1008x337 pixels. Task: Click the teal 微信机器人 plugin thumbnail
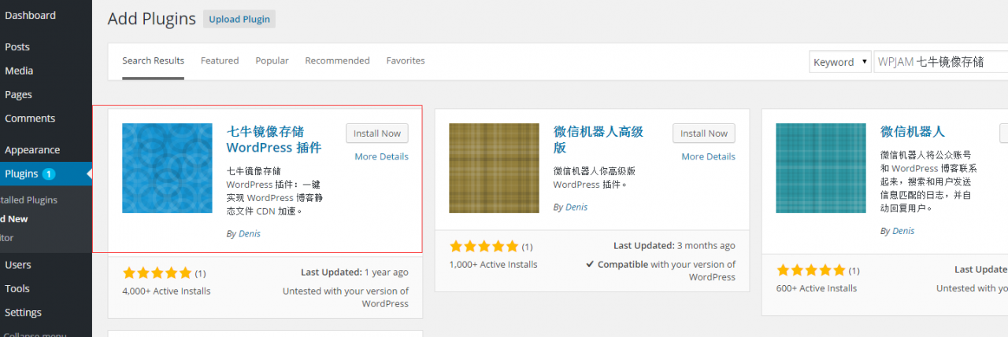coord(821,168)
